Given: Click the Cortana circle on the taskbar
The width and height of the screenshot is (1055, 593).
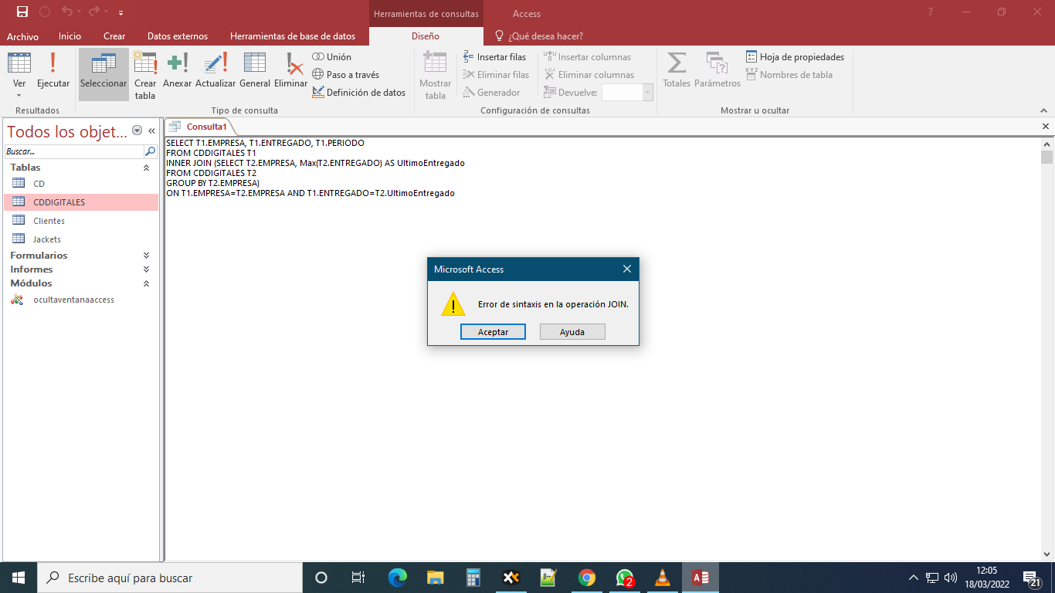Looking at the screenshot, I should [321, 578].
